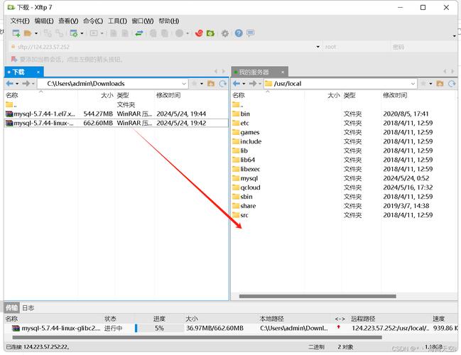Open the 文件(F) menu
This screenshot has width=461, height=355.
coord(20,21)
